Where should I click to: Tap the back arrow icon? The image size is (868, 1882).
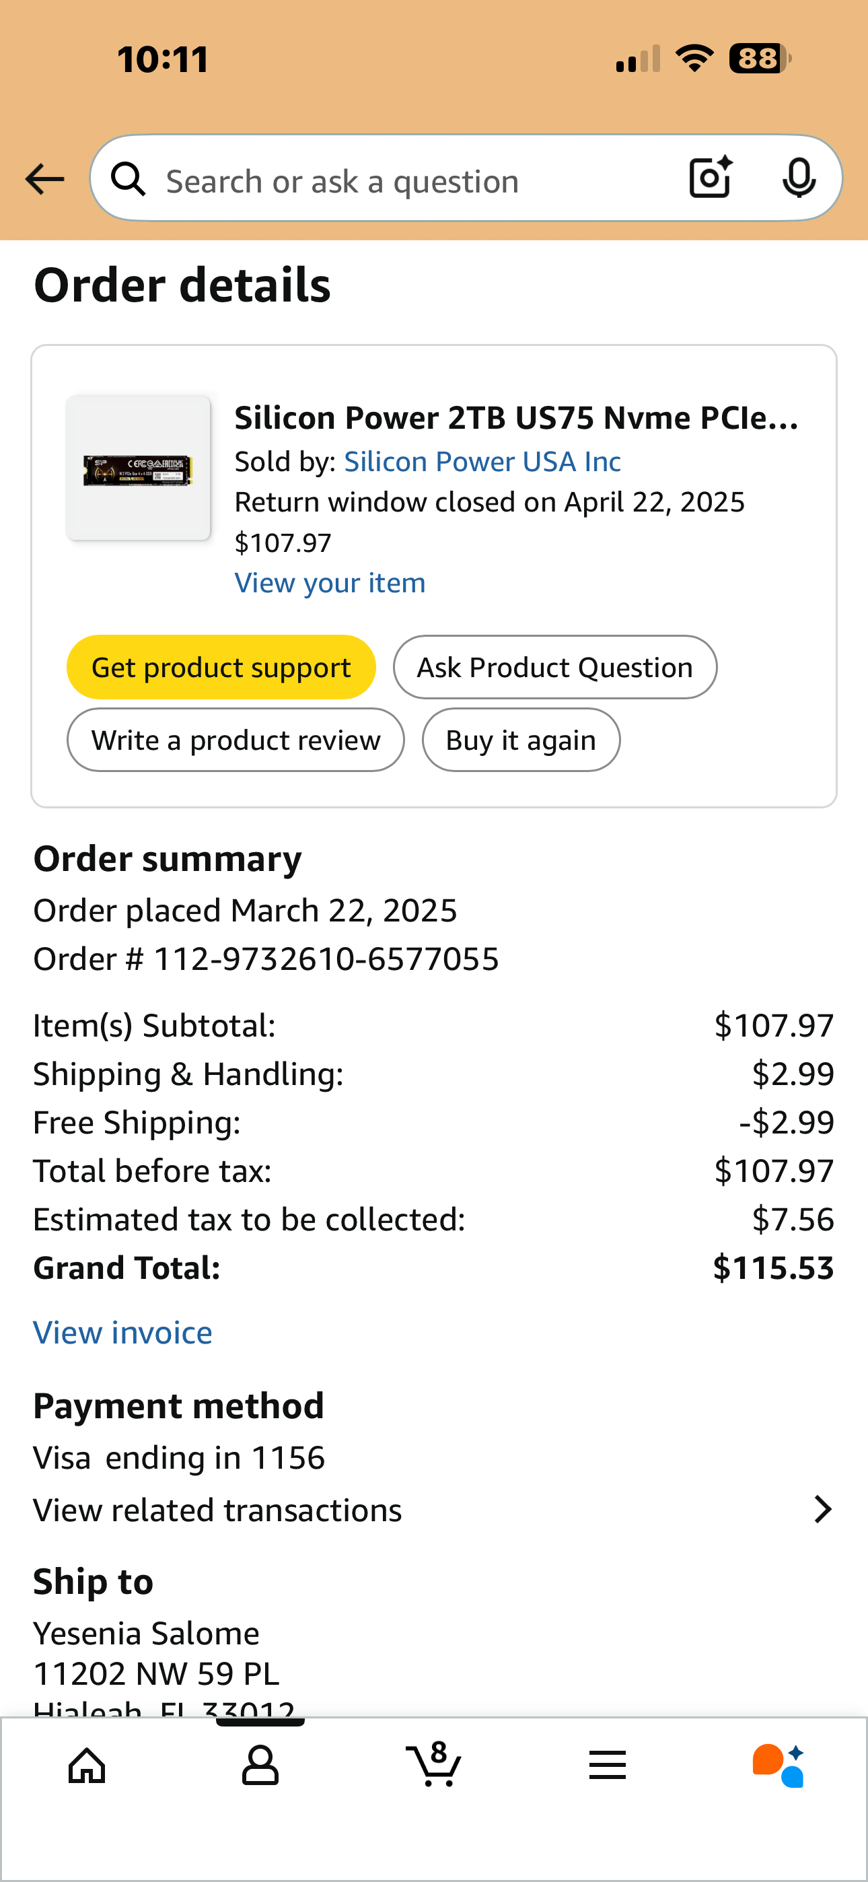pos(44,180)
